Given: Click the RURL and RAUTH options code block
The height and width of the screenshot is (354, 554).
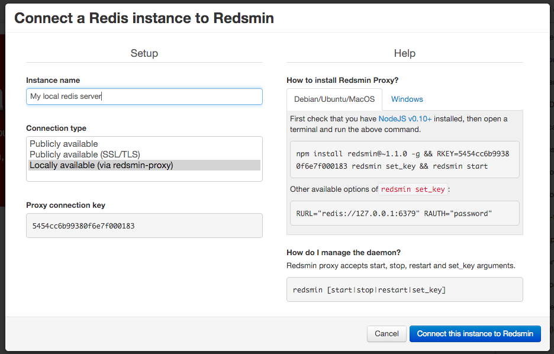Looking at the screenshot, I should tap(404, 213).
